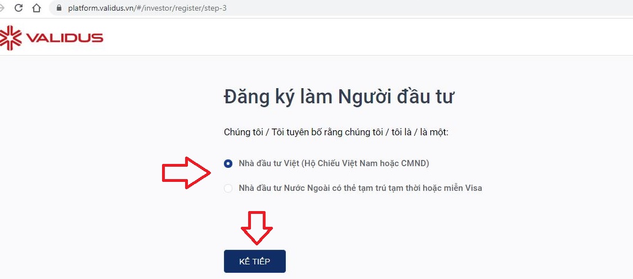Click the red right-pointing arrow annotation
This screenshot has height=279, width=633.
click(x=186, y=173)
